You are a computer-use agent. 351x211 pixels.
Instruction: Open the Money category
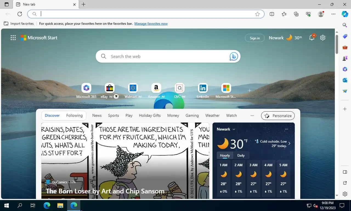tap(173, 116)
